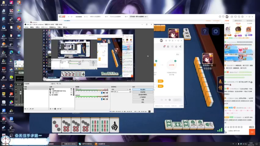Toggle visibility of text source row in OBS
Image resolution: width=260 pixels, height=146 pixels.
coord(71,93)
